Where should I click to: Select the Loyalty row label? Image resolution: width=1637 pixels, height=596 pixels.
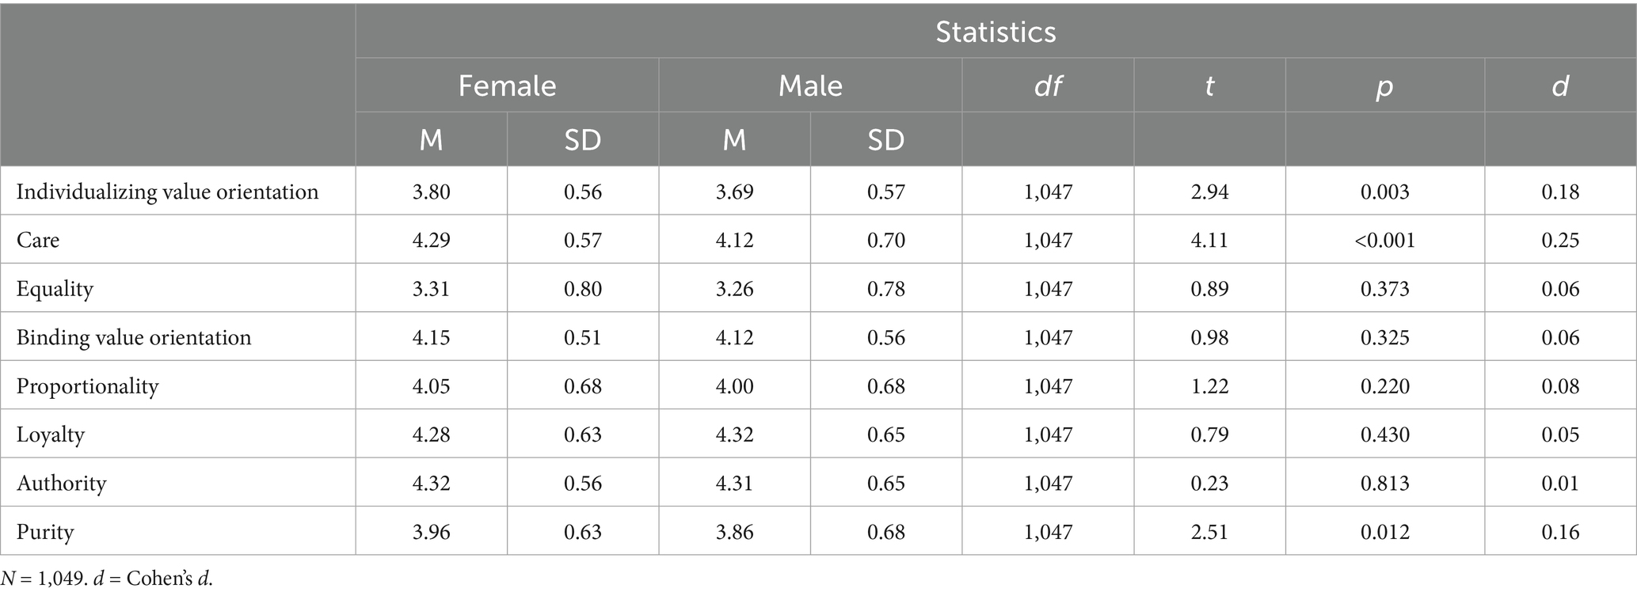[x=51, y=435]
